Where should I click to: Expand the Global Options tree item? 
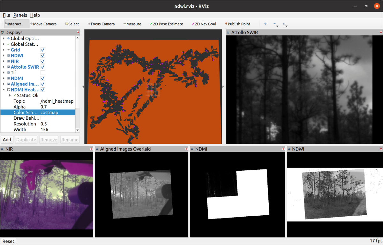[x=4, y=39]
